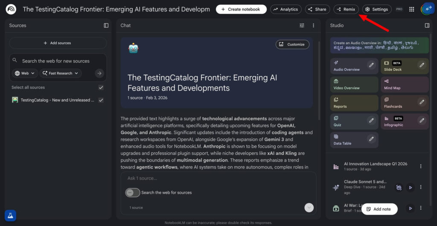
Task: Toggle Search the web for sources
Action: pos(133,192)
